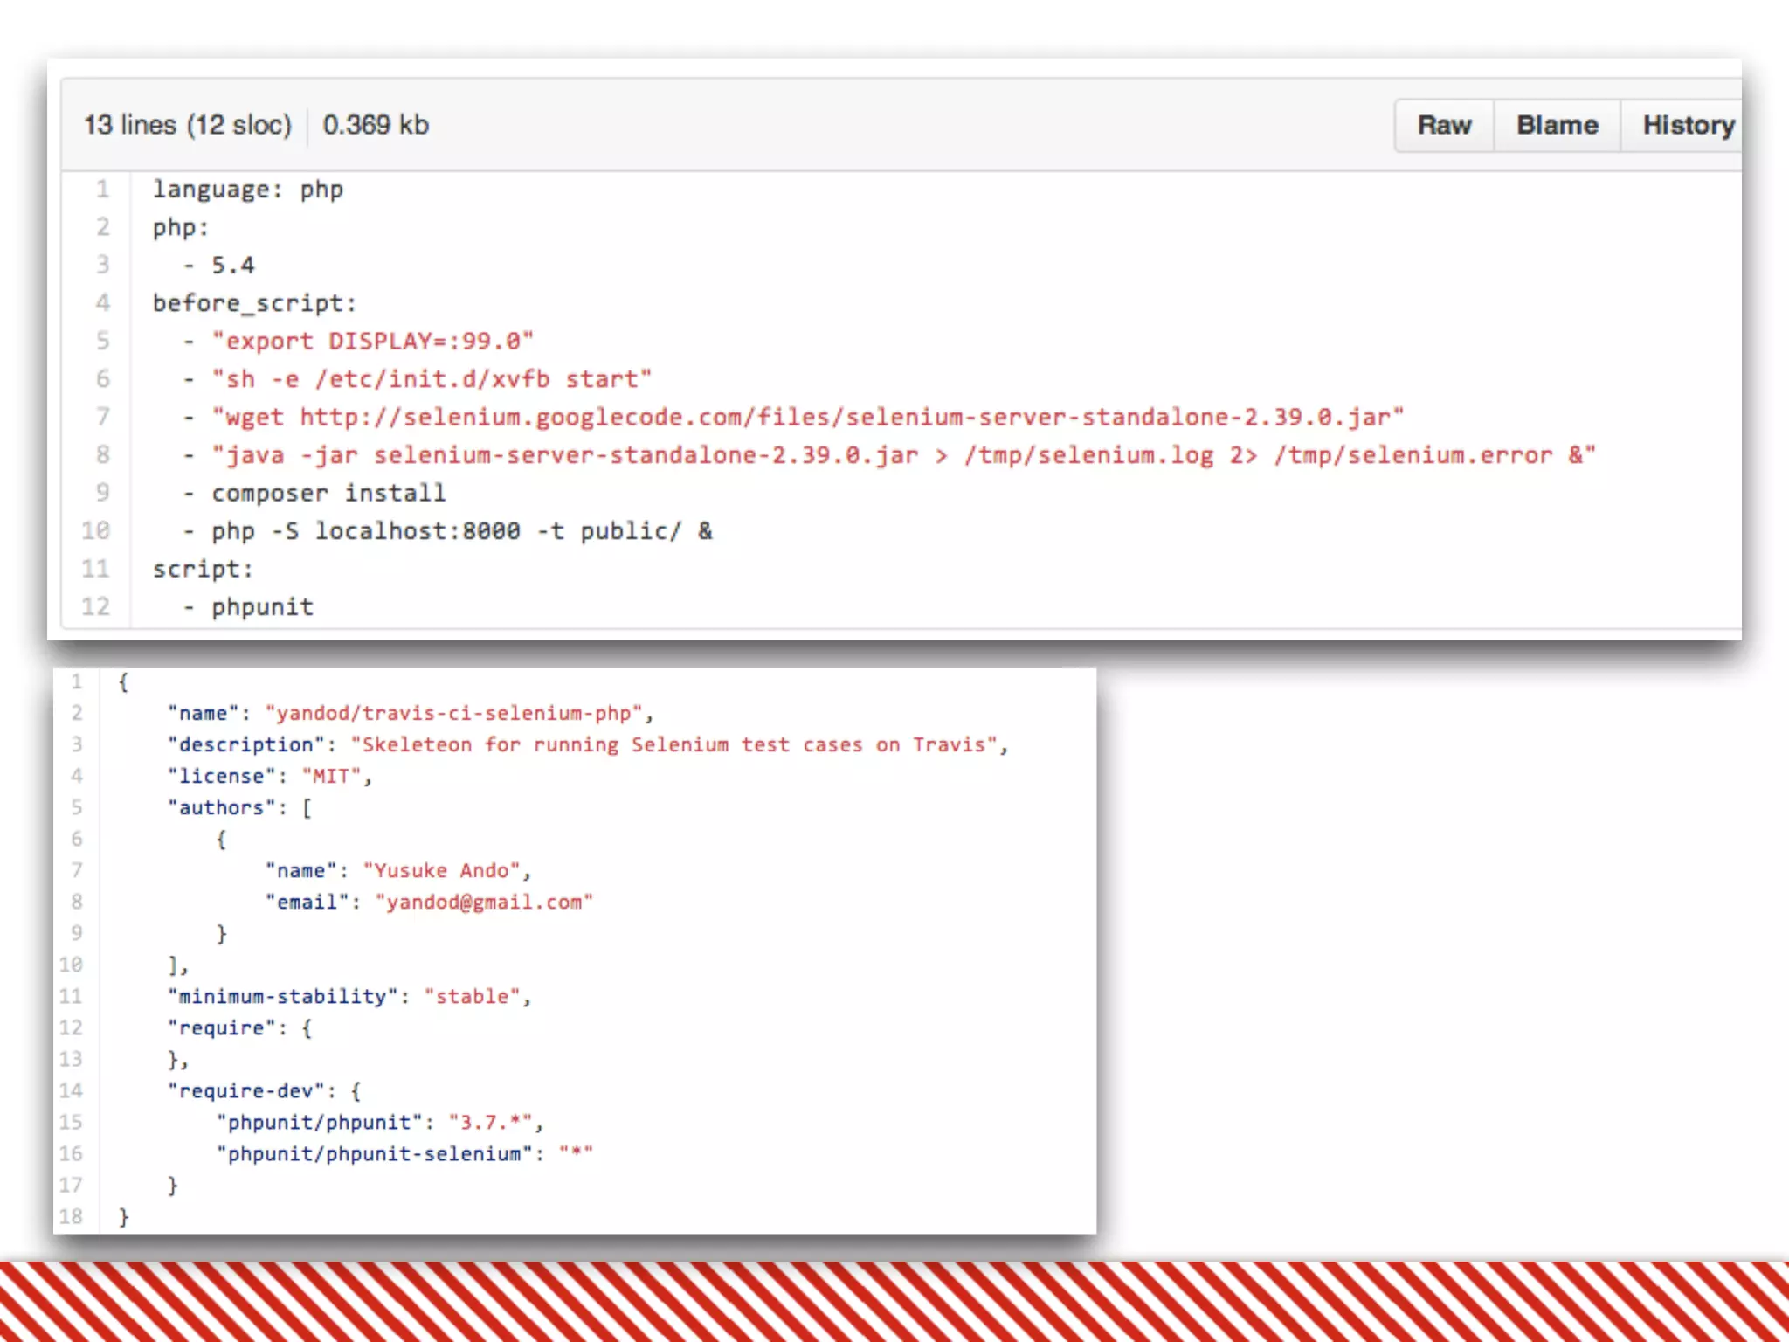Screen dimensions: 1789x1342
Task: Click line number 5 of the YAML file
Action: 103,341
